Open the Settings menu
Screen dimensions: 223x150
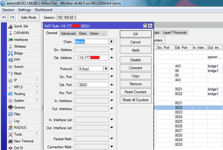click(24, 10)
